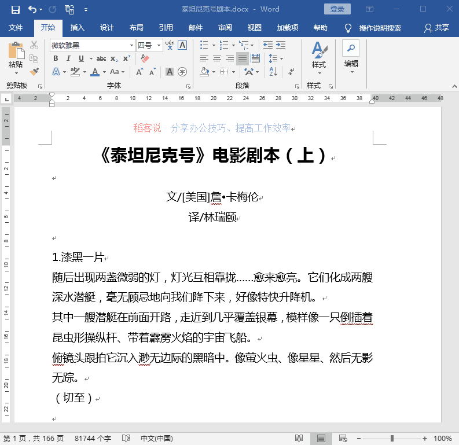Toggle character shading
The image size is (459, 445).
click(x=170, y=72)
